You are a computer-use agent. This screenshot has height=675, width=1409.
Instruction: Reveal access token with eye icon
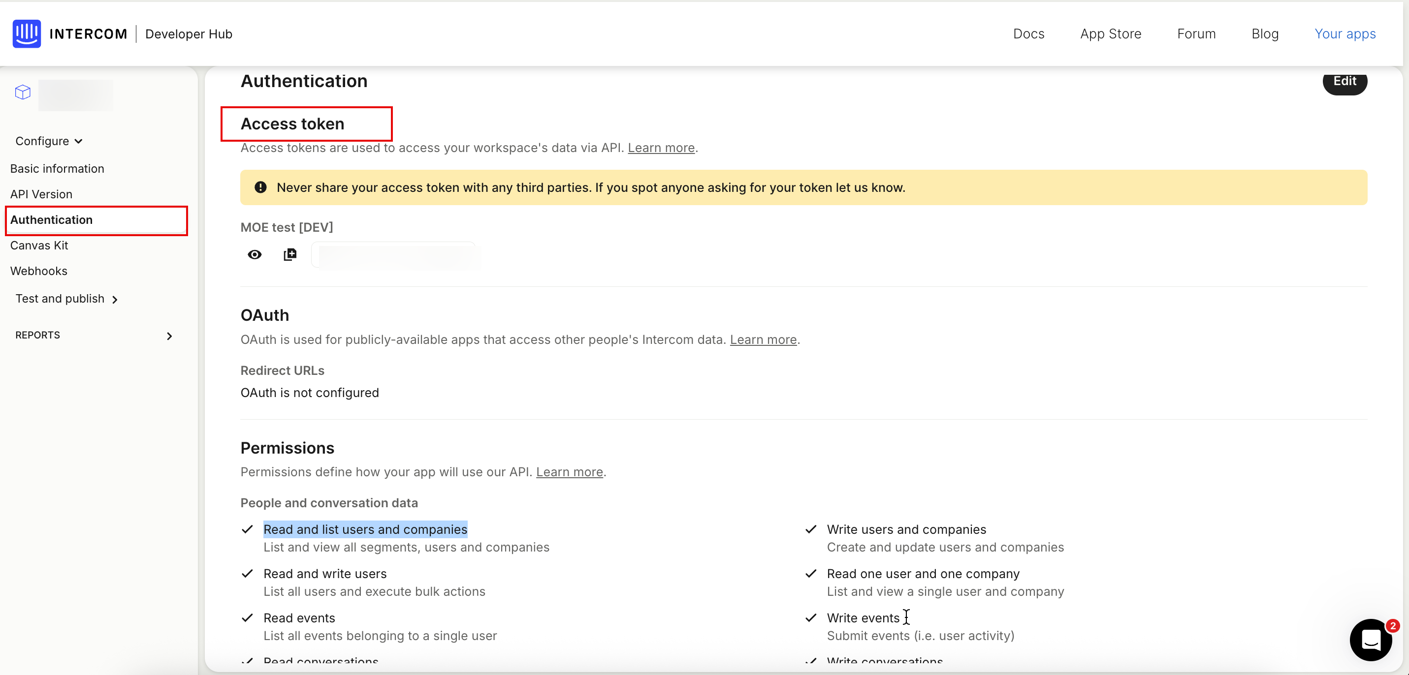[x=255, y=255]
